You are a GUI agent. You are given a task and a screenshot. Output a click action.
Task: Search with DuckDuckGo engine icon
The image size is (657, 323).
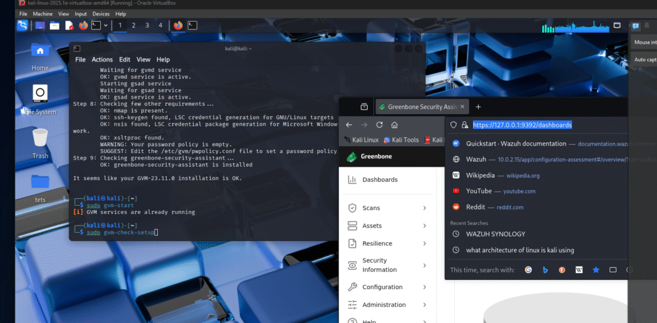[562, 270]
